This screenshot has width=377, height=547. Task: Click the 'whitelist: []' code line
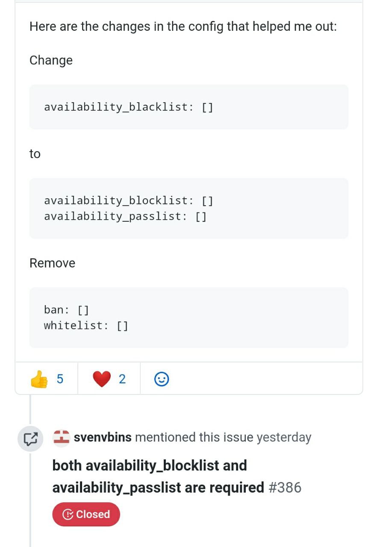(x=86, y=326)
